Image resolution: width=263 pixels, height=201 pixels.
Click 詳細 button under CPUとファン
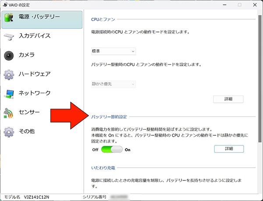click(x=228, y=99)
